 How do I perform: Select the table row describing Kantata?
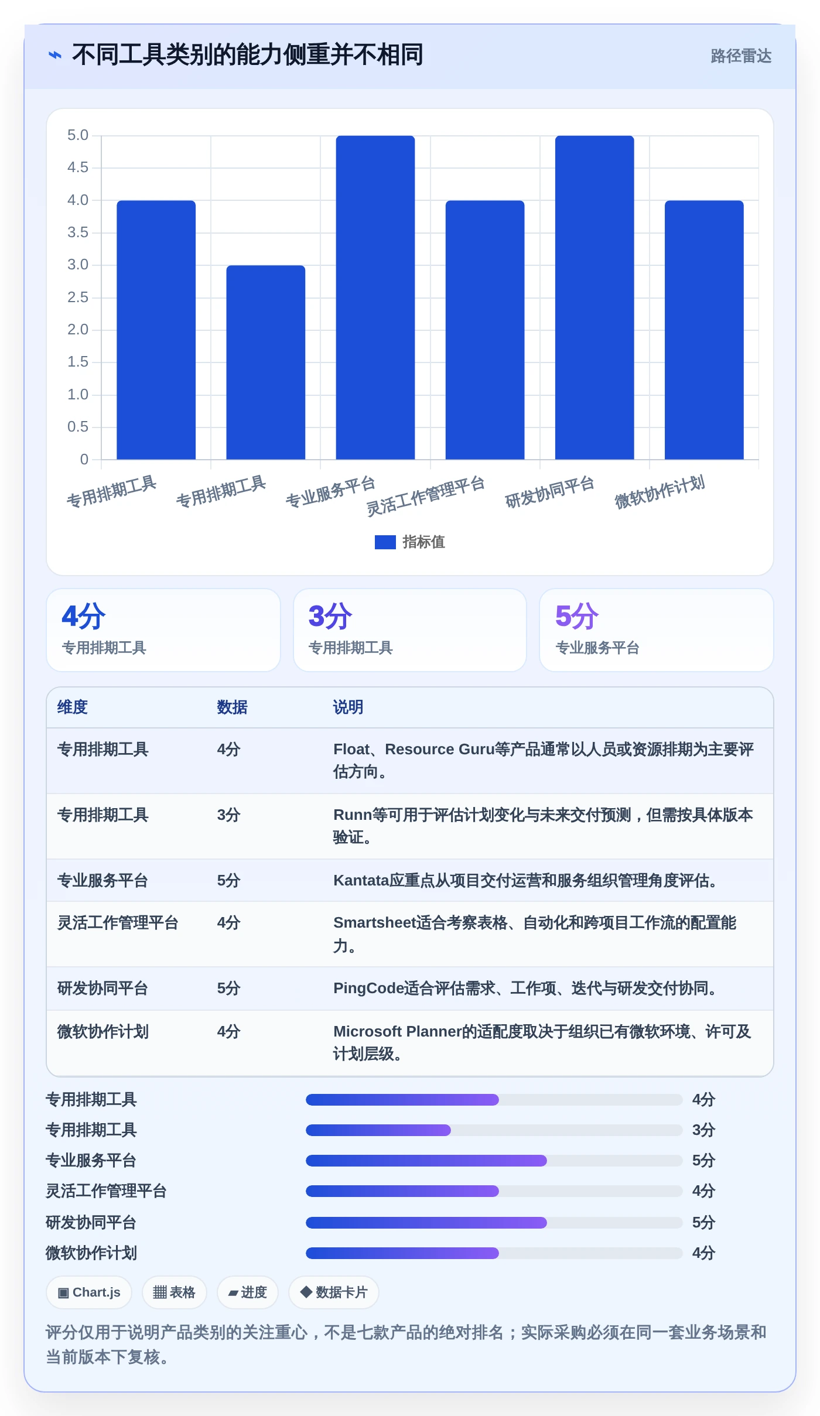[x=410, y=880]
